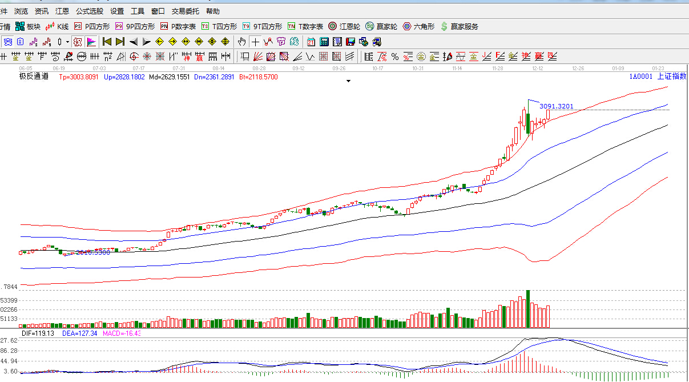Image resolution: width=689 pixels, height=382 pixels.
Task: Open the 交易委托 menu
Action: (x=186, y=11)
